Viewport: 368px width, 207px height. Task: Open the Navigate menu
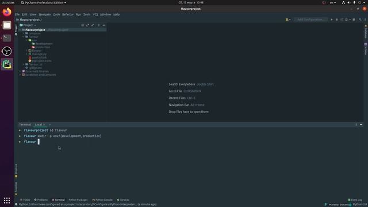click(45, 14)
